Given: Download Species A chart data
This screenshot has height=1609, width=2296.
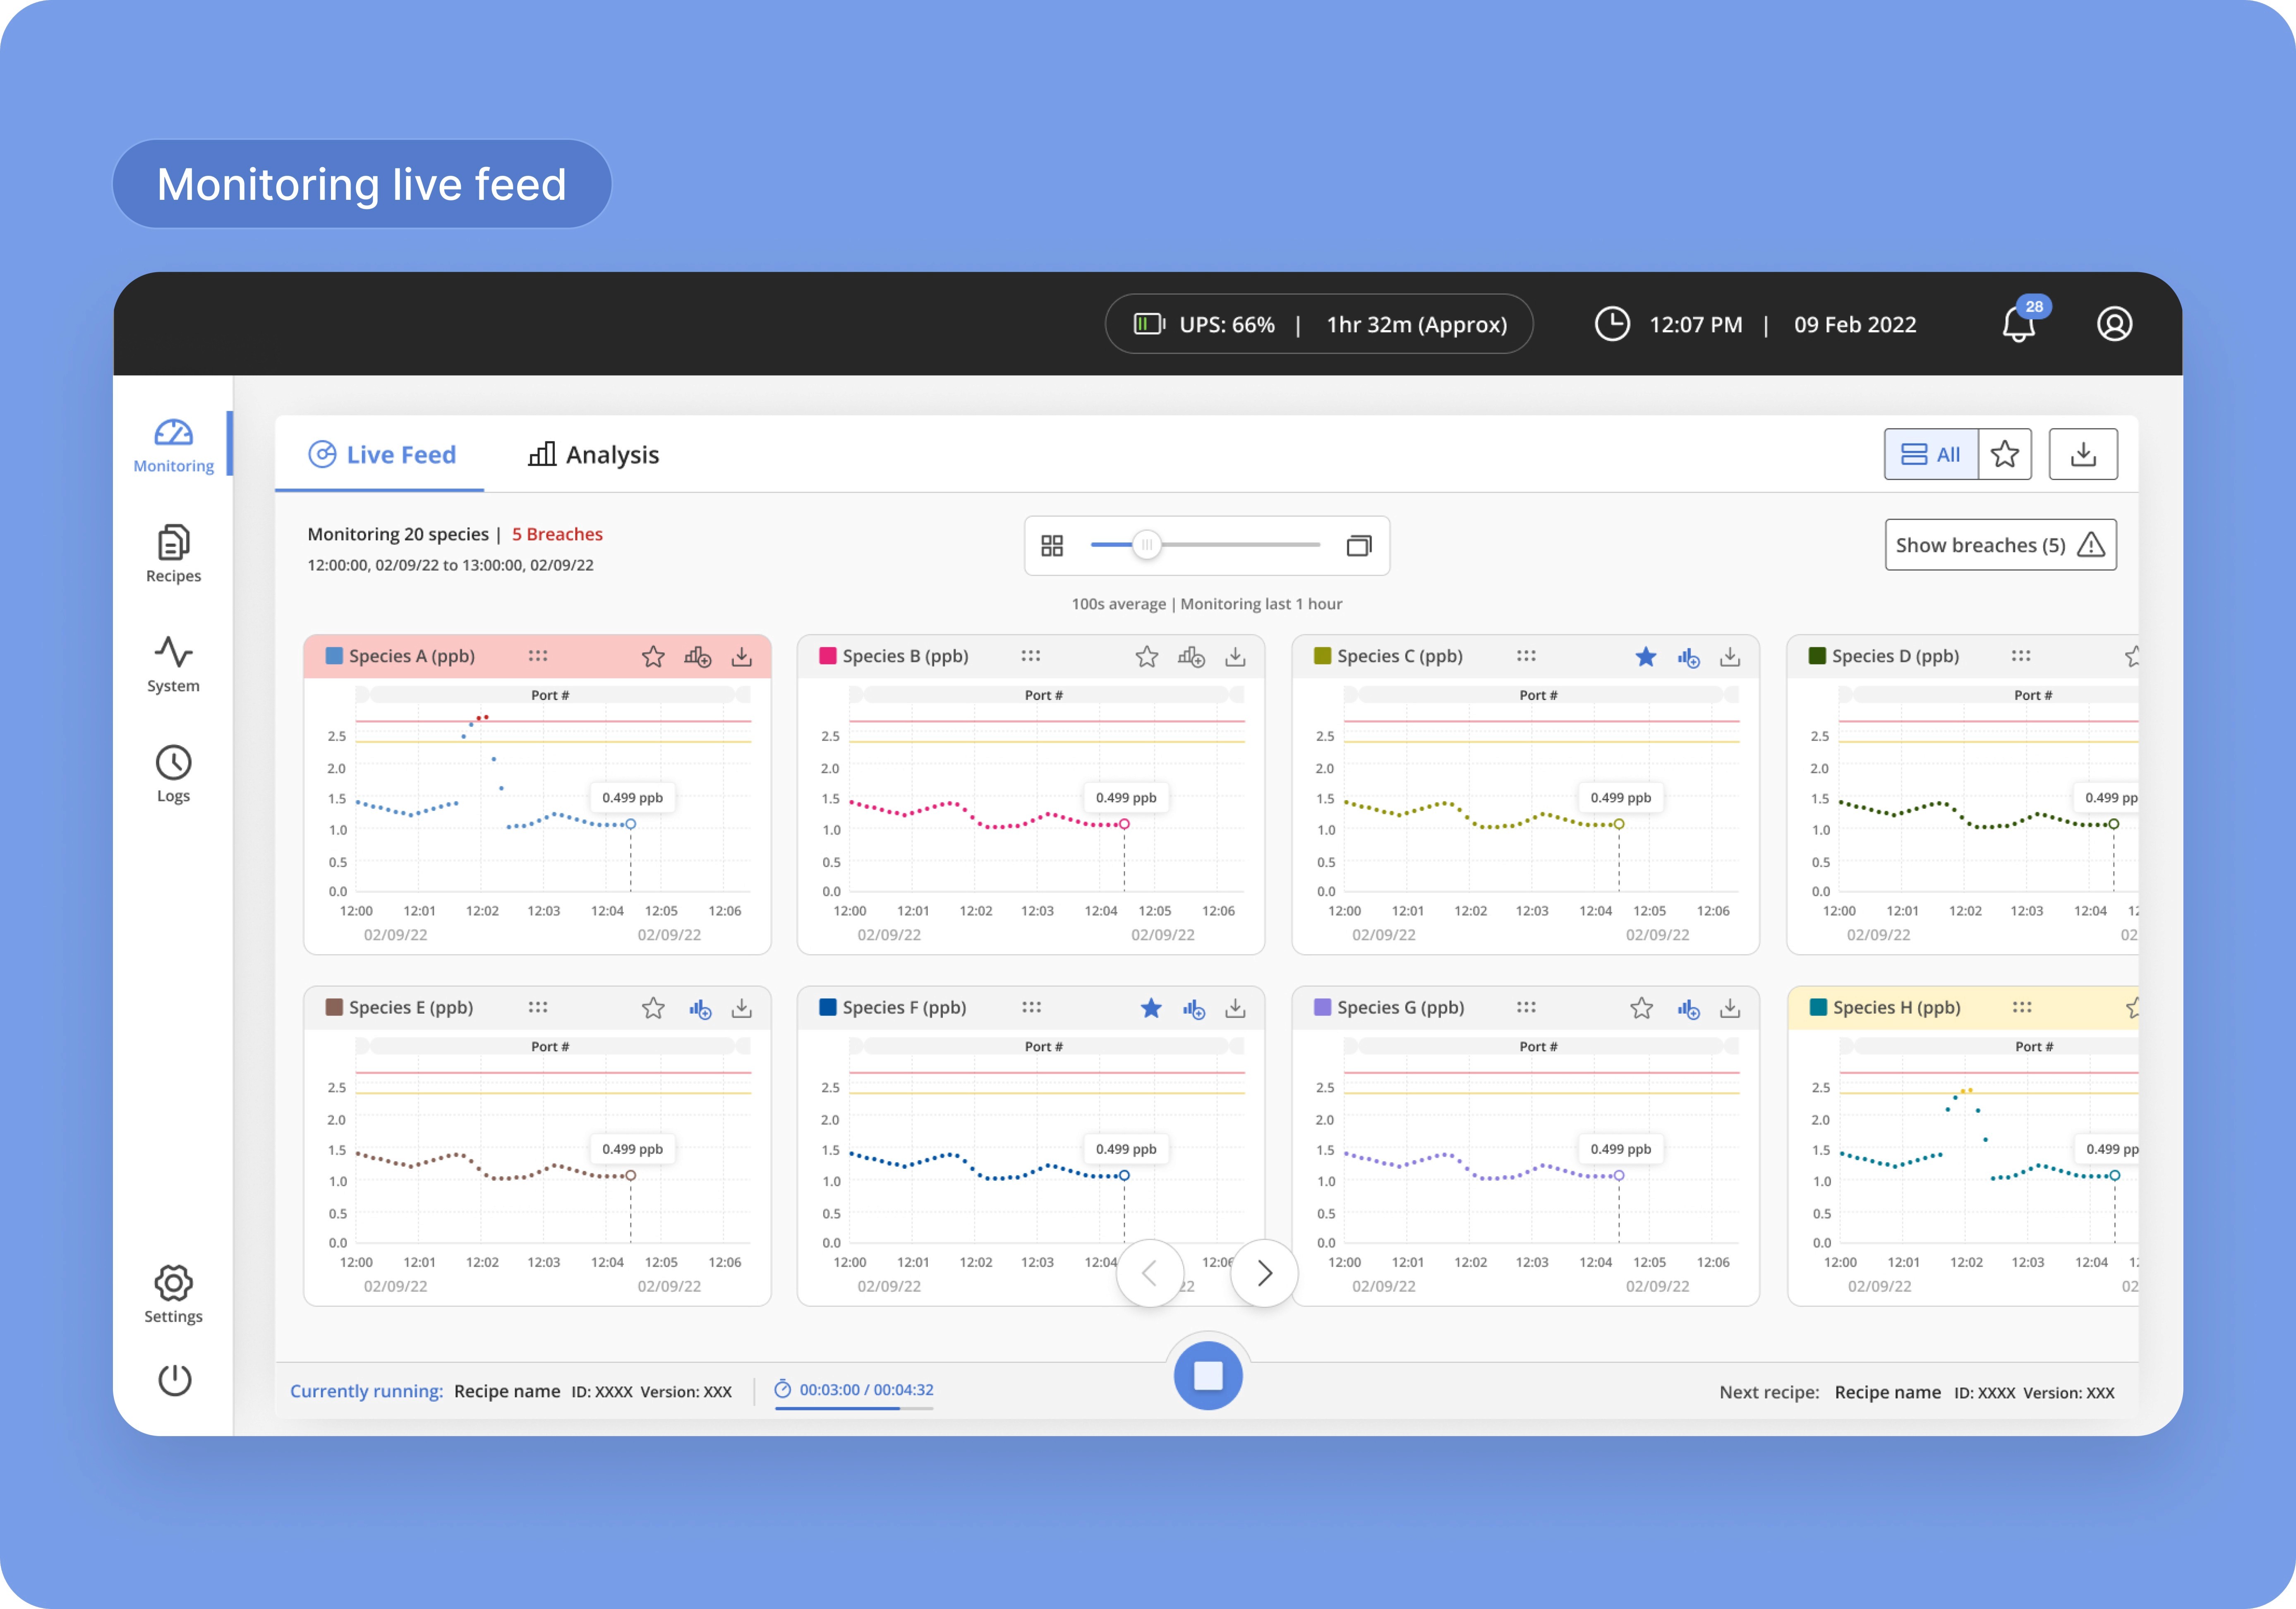Looking at the screenshot, I should [741, 657].
